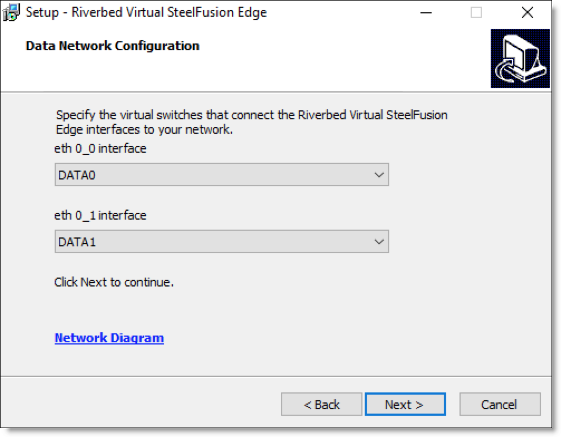Image resolution: width=561 pixels, height=437 pixels.
Task: Click the Setup installer icon in title bar
Action: (x=11, y=12)
